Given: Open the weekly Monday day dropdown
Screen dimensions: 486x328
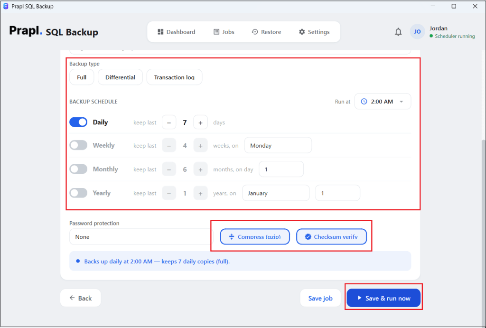Looking at the screenshot, I should (x=278, y=145).
